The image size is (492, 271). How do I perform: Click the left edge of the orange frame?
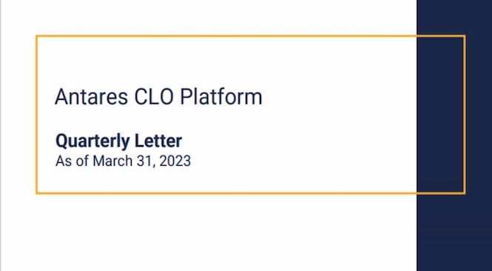(36, 115)
